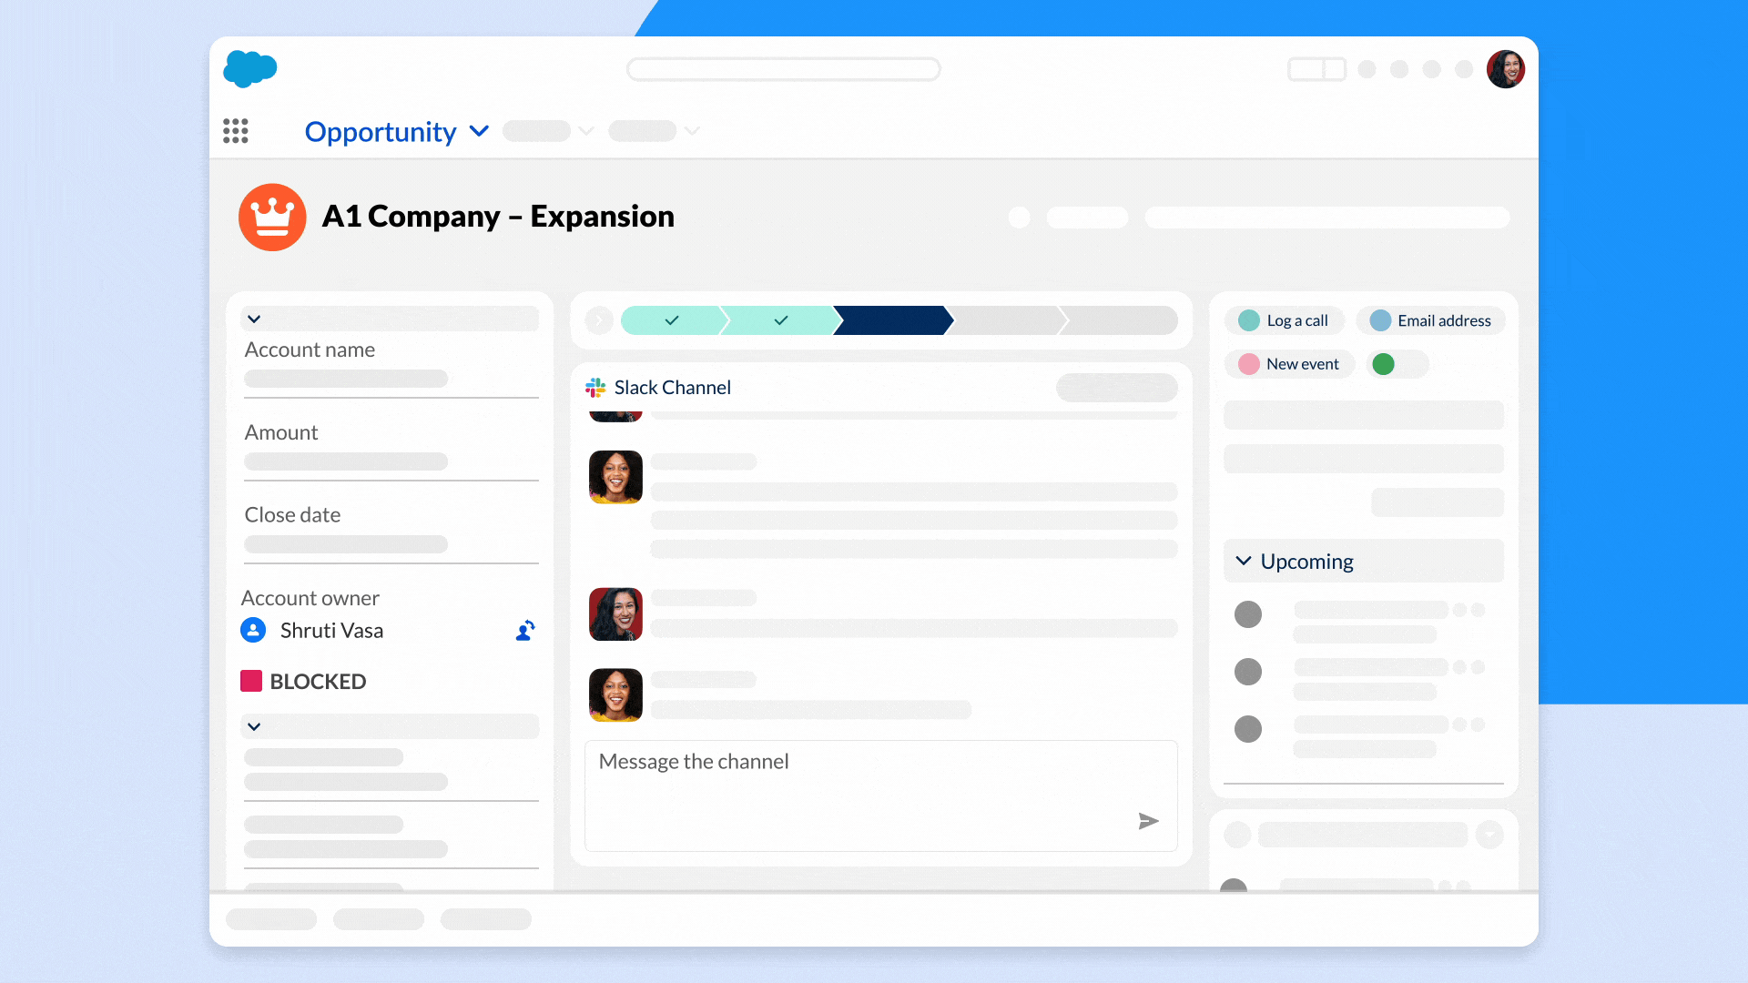Click the first utility bar item at bottom
The width and height of the screenshot is (1748, 983).
(271, 919)
